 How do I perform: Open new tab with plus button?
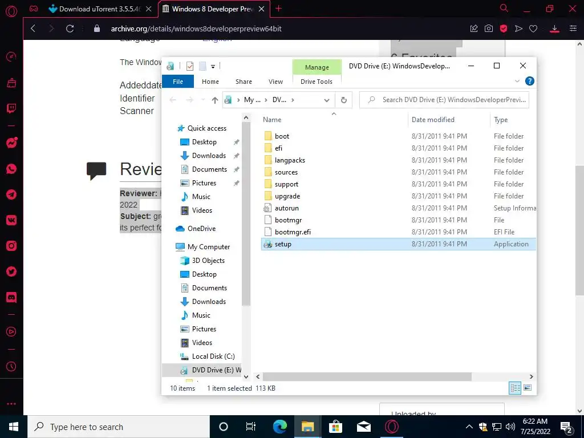(278, 9)
